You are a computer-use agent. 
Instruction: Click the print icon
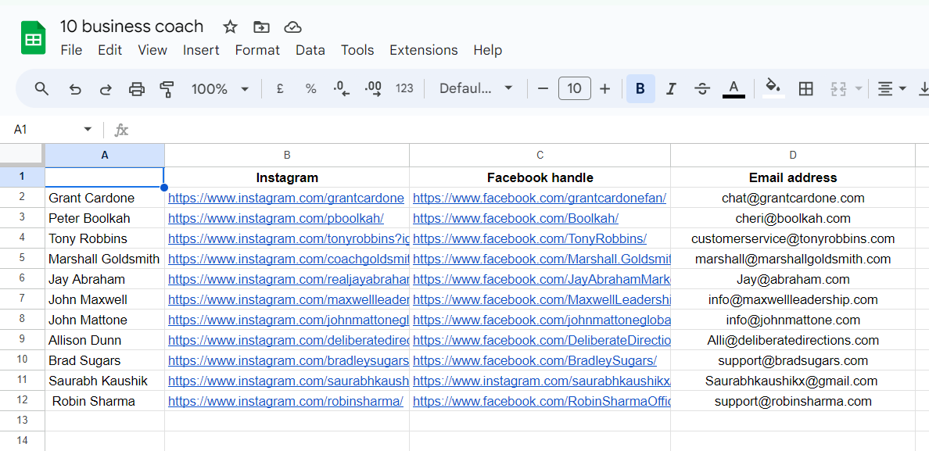(x=137, y=89)
